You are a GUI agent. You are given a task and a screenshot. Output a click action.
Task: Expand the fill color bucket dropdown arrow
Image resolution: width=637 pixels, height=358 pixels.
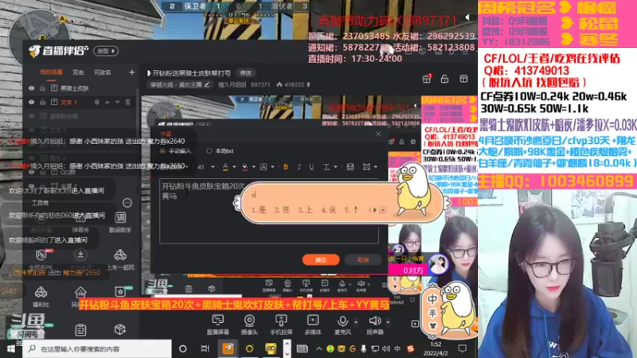click(253, 167)
